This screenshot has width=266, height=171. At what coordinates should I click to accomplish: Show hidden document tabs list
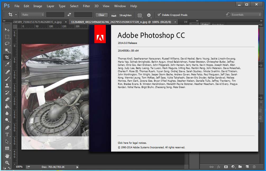pyautogui.click(x=186, y=22)
